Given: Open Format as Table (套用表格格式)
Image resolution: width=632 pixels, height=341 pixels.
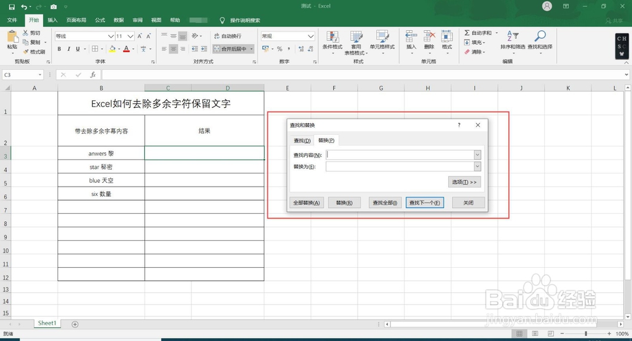Looking at the screenshot, I should 356,43.
